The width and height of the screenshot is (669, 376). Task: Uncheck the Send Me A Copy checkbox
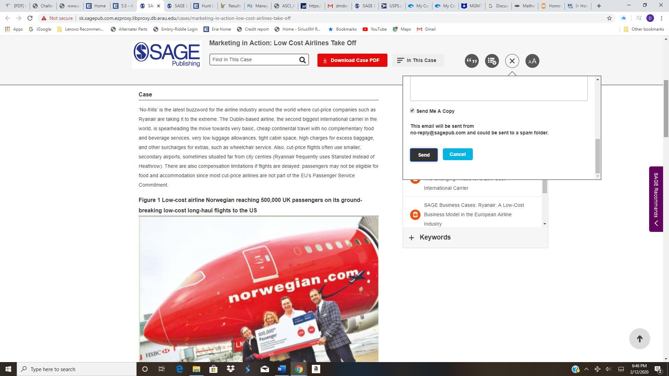click(x=412, y=111)
